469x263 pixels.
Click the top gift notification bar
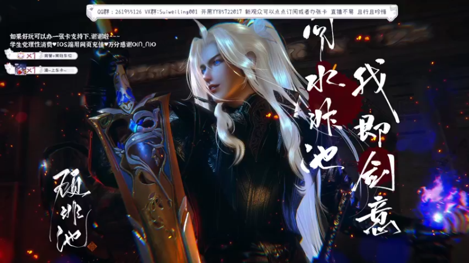42,56
